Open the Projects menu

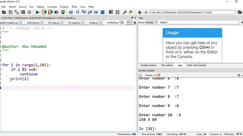coord(64,7)
